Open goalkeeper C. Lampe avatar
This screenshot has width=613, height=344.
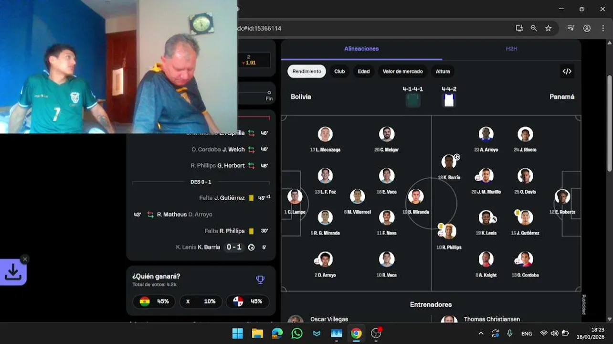pos(295,196)
